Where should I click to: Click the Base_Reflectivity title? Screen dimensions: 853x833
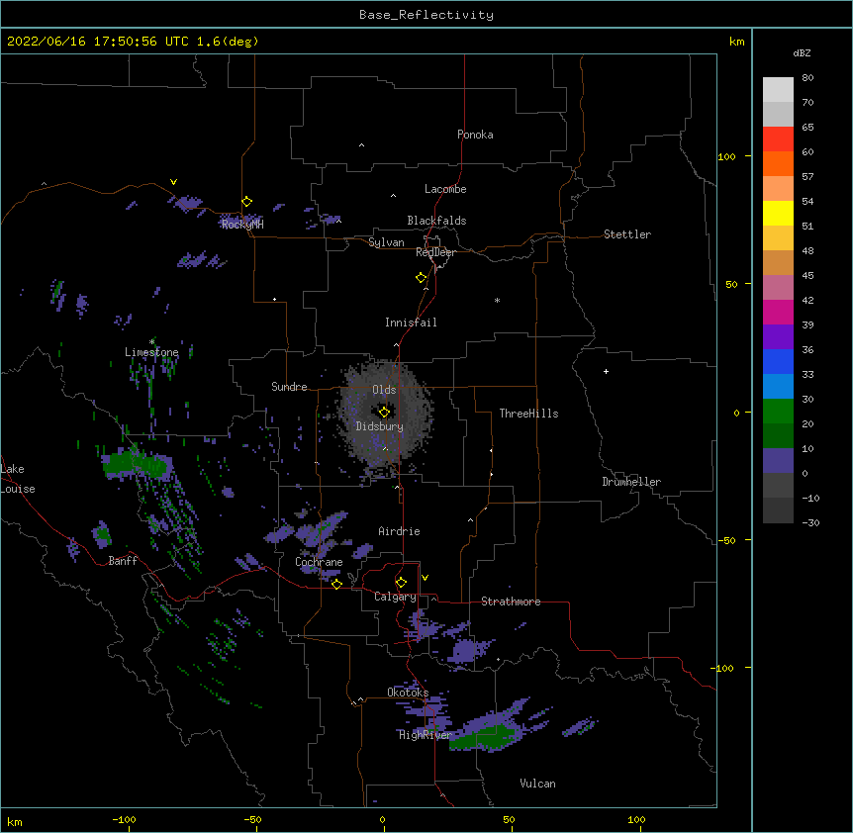click(426, 15)
